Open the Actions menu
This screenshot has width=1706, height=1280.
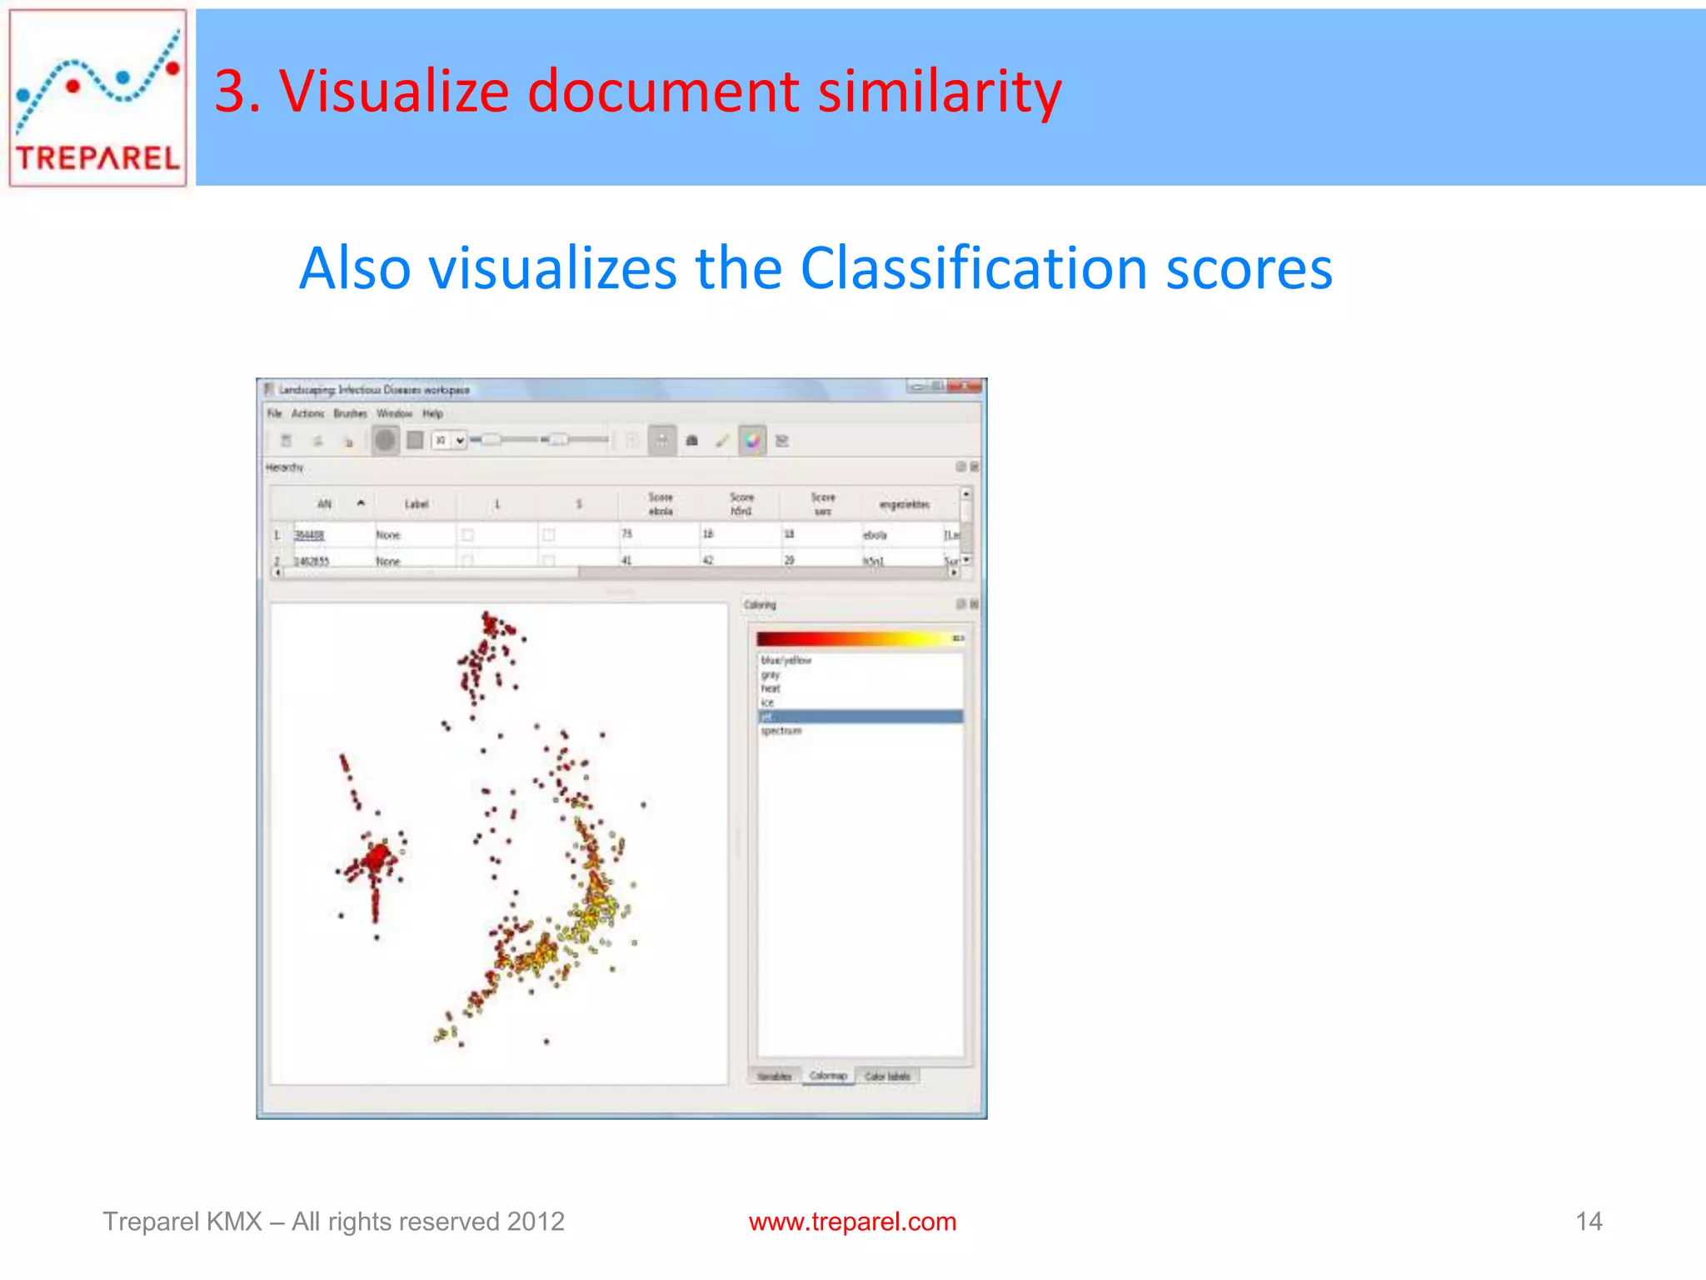pyautogui.click(x=307, y=413)
